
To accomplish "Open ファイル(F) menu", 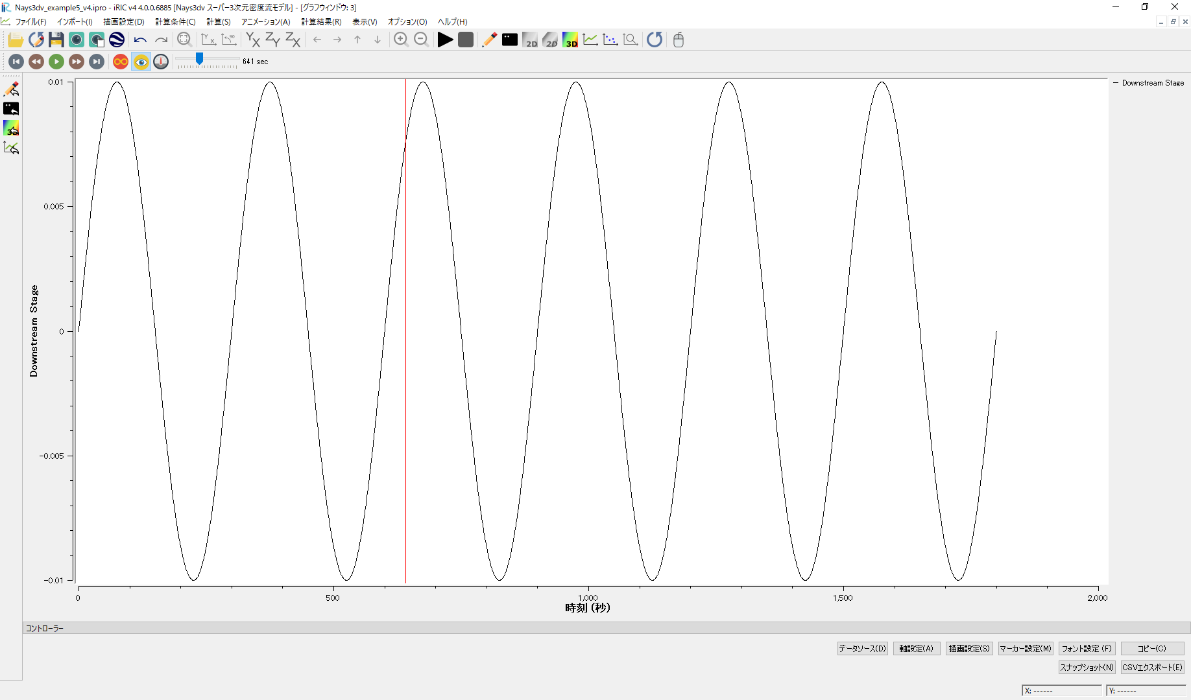I will pos(30,22).
